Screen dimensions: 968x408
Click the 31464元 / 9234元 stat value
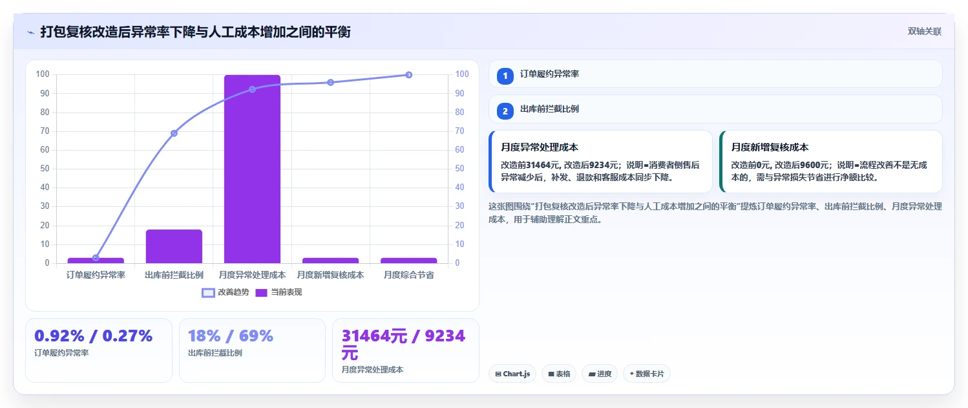(x=403, y=345)
